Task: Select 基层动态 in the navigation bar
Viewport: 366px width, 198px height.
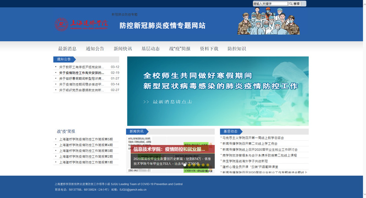Action: tap(150, 48)
